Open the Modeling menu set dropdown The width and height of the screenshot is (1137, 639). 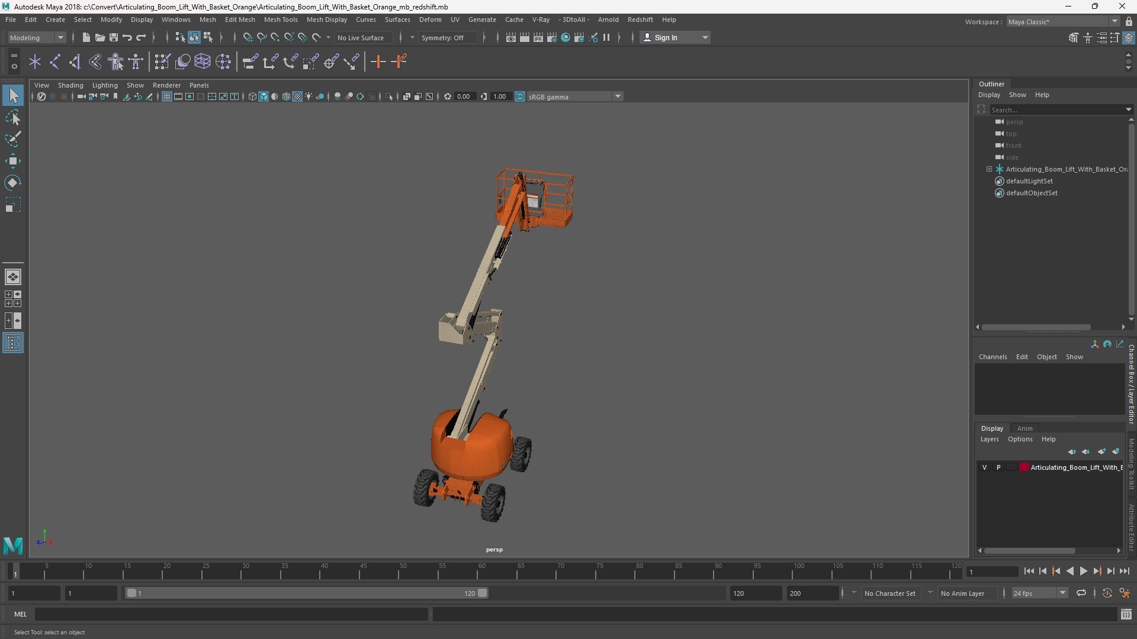point(37,37)
